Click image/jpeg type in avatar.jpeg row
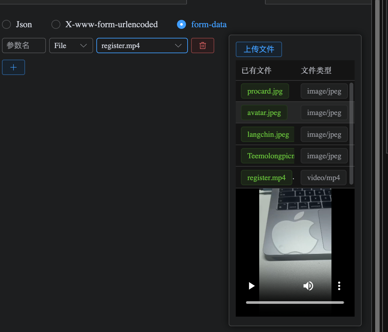Screen dimensions: 388x332 [324, 113]
